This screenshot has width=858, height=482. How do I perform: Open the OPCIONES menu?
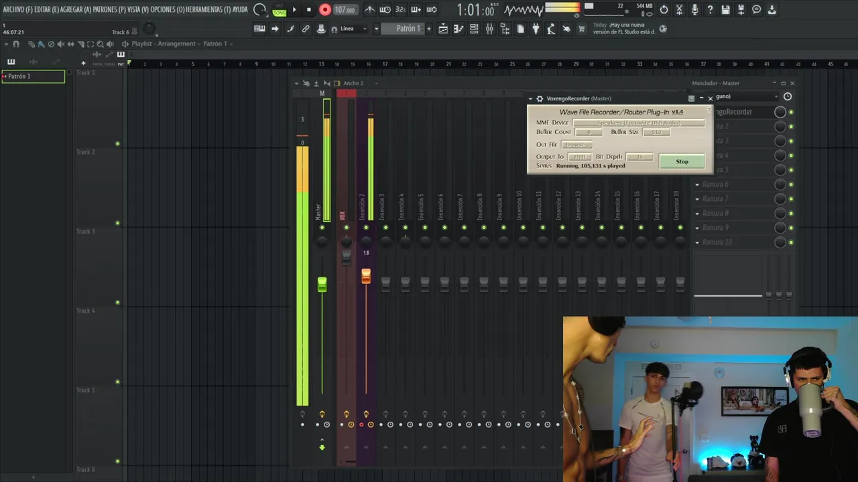tap(168, 9)
